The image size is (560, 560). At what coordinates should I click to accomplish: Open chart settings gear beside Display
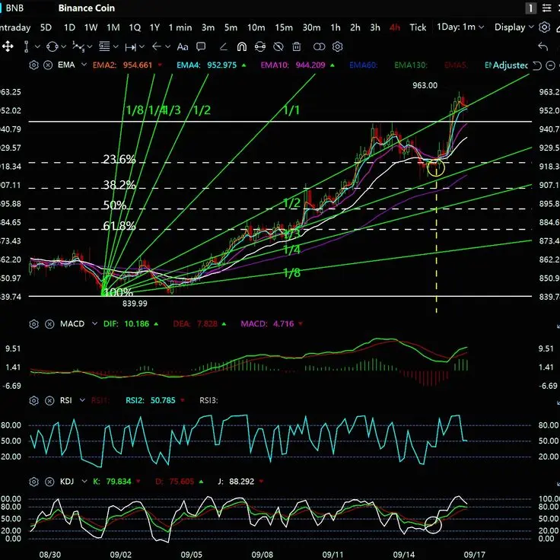coord(544,27)
